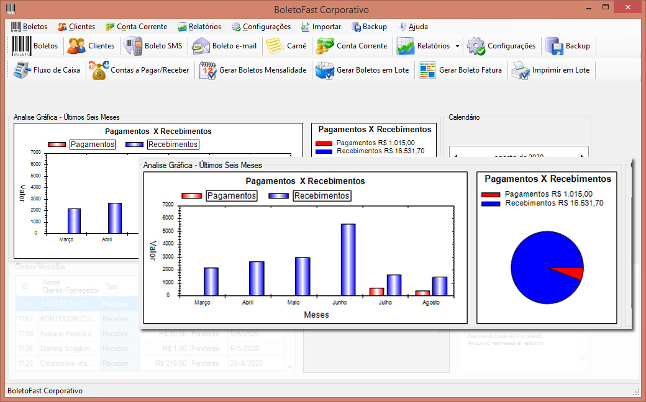Screen dimensions: 646x402
Task: Click date 6/5/2020 in table
Action: (x=245, y=349)
